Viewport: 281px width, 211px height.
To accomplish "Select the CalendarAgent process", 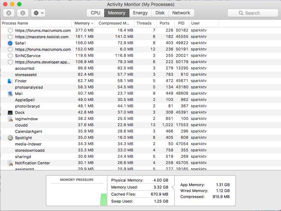I will click(140, 131).
